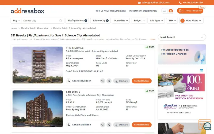The height and width of the screenshot is (134, 214).
Task: Click the phone icon in top bar
Action: click(x=180, y=3)
